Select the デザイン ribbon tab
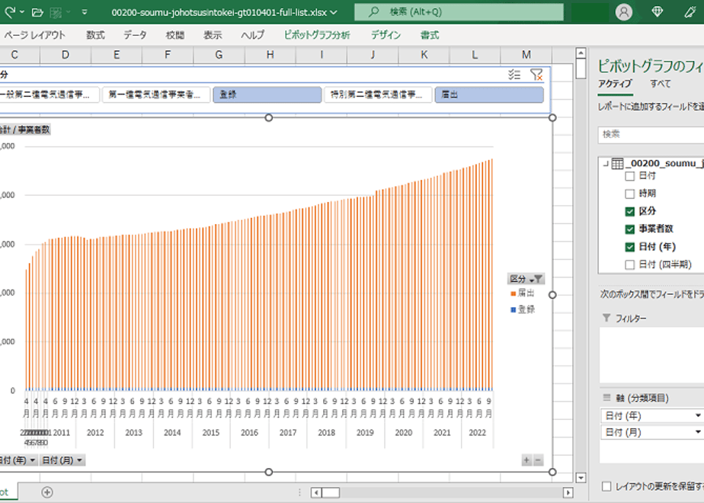The width and height of the screenshot is (704, 503). click(x=386, y=35)
